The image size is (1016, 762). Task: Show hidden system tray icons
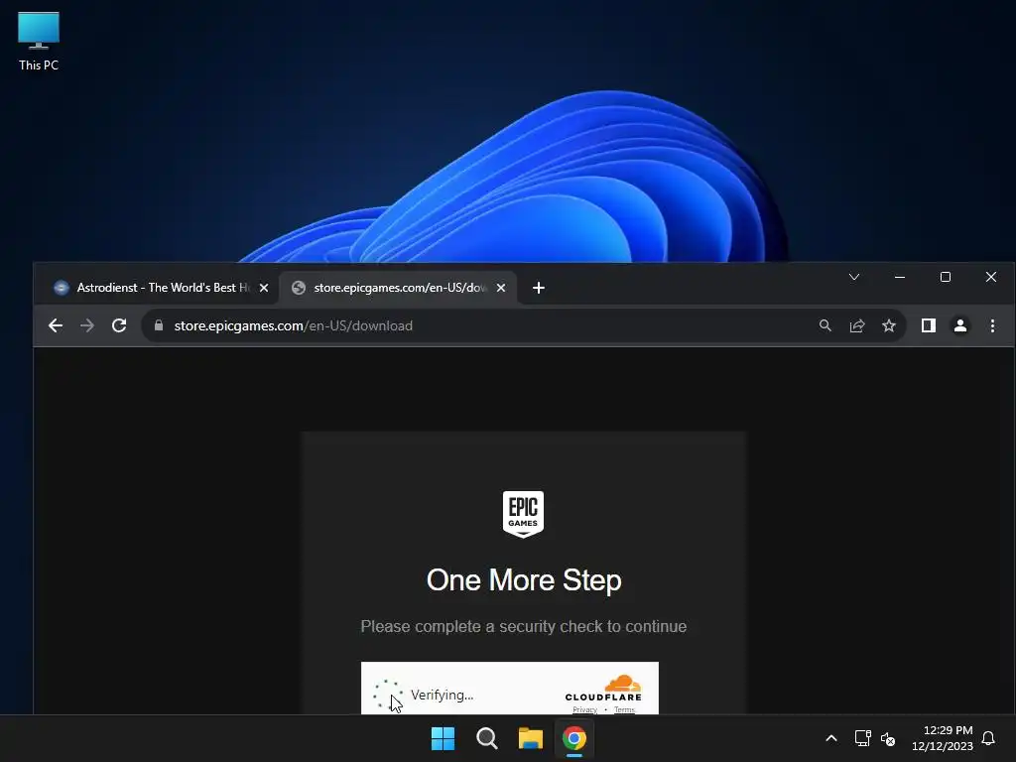point(831,738)
